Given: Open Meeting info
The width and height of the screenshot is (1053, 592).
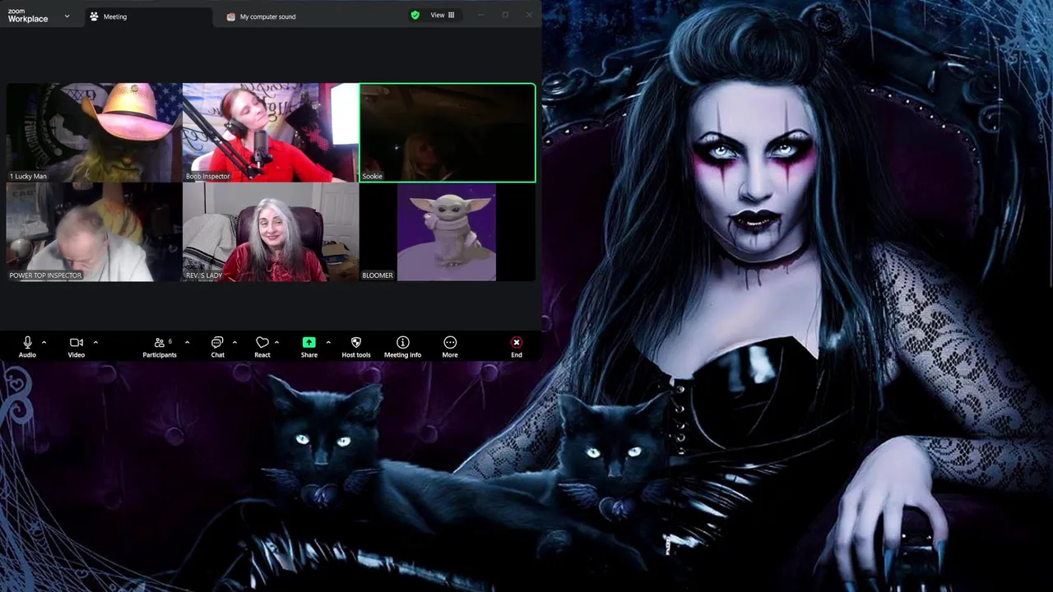Looking at the screenshot, I should tap(402, 346).
